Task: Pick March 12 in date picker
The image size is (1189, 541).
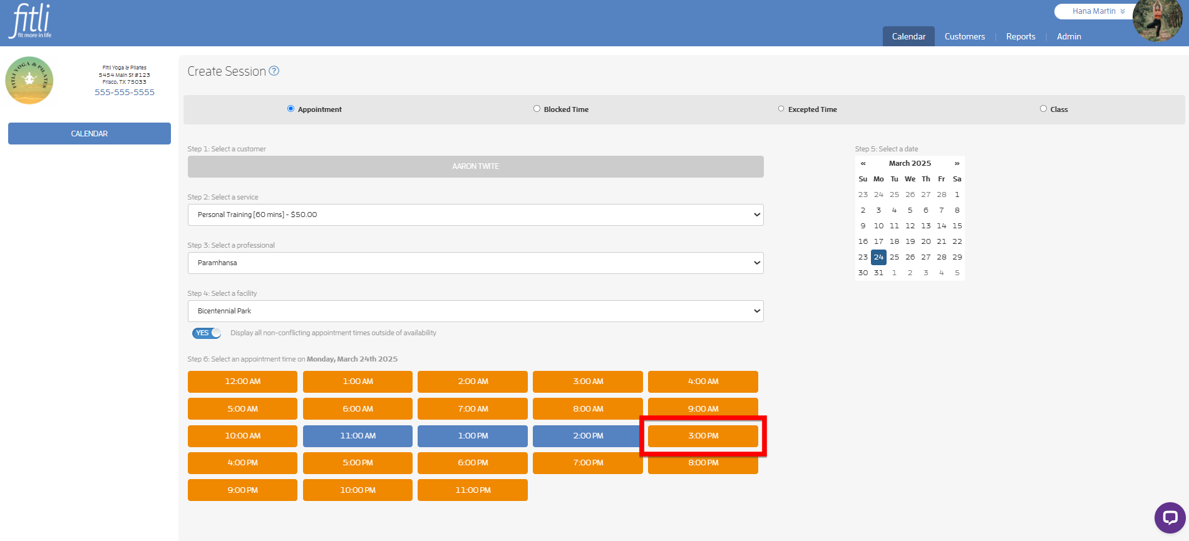Action: tap(910, 226)
